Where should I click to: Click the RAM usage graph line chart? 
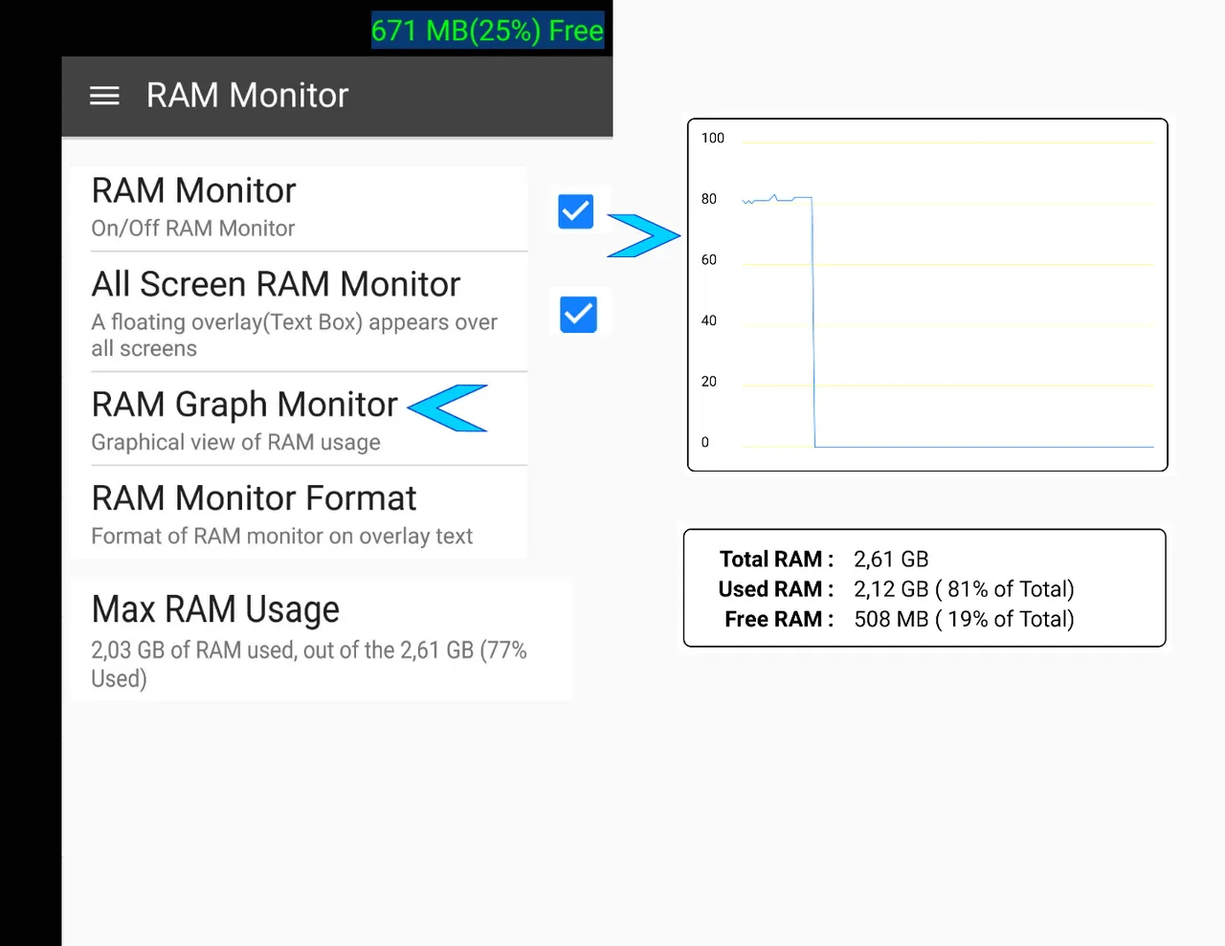927,295
